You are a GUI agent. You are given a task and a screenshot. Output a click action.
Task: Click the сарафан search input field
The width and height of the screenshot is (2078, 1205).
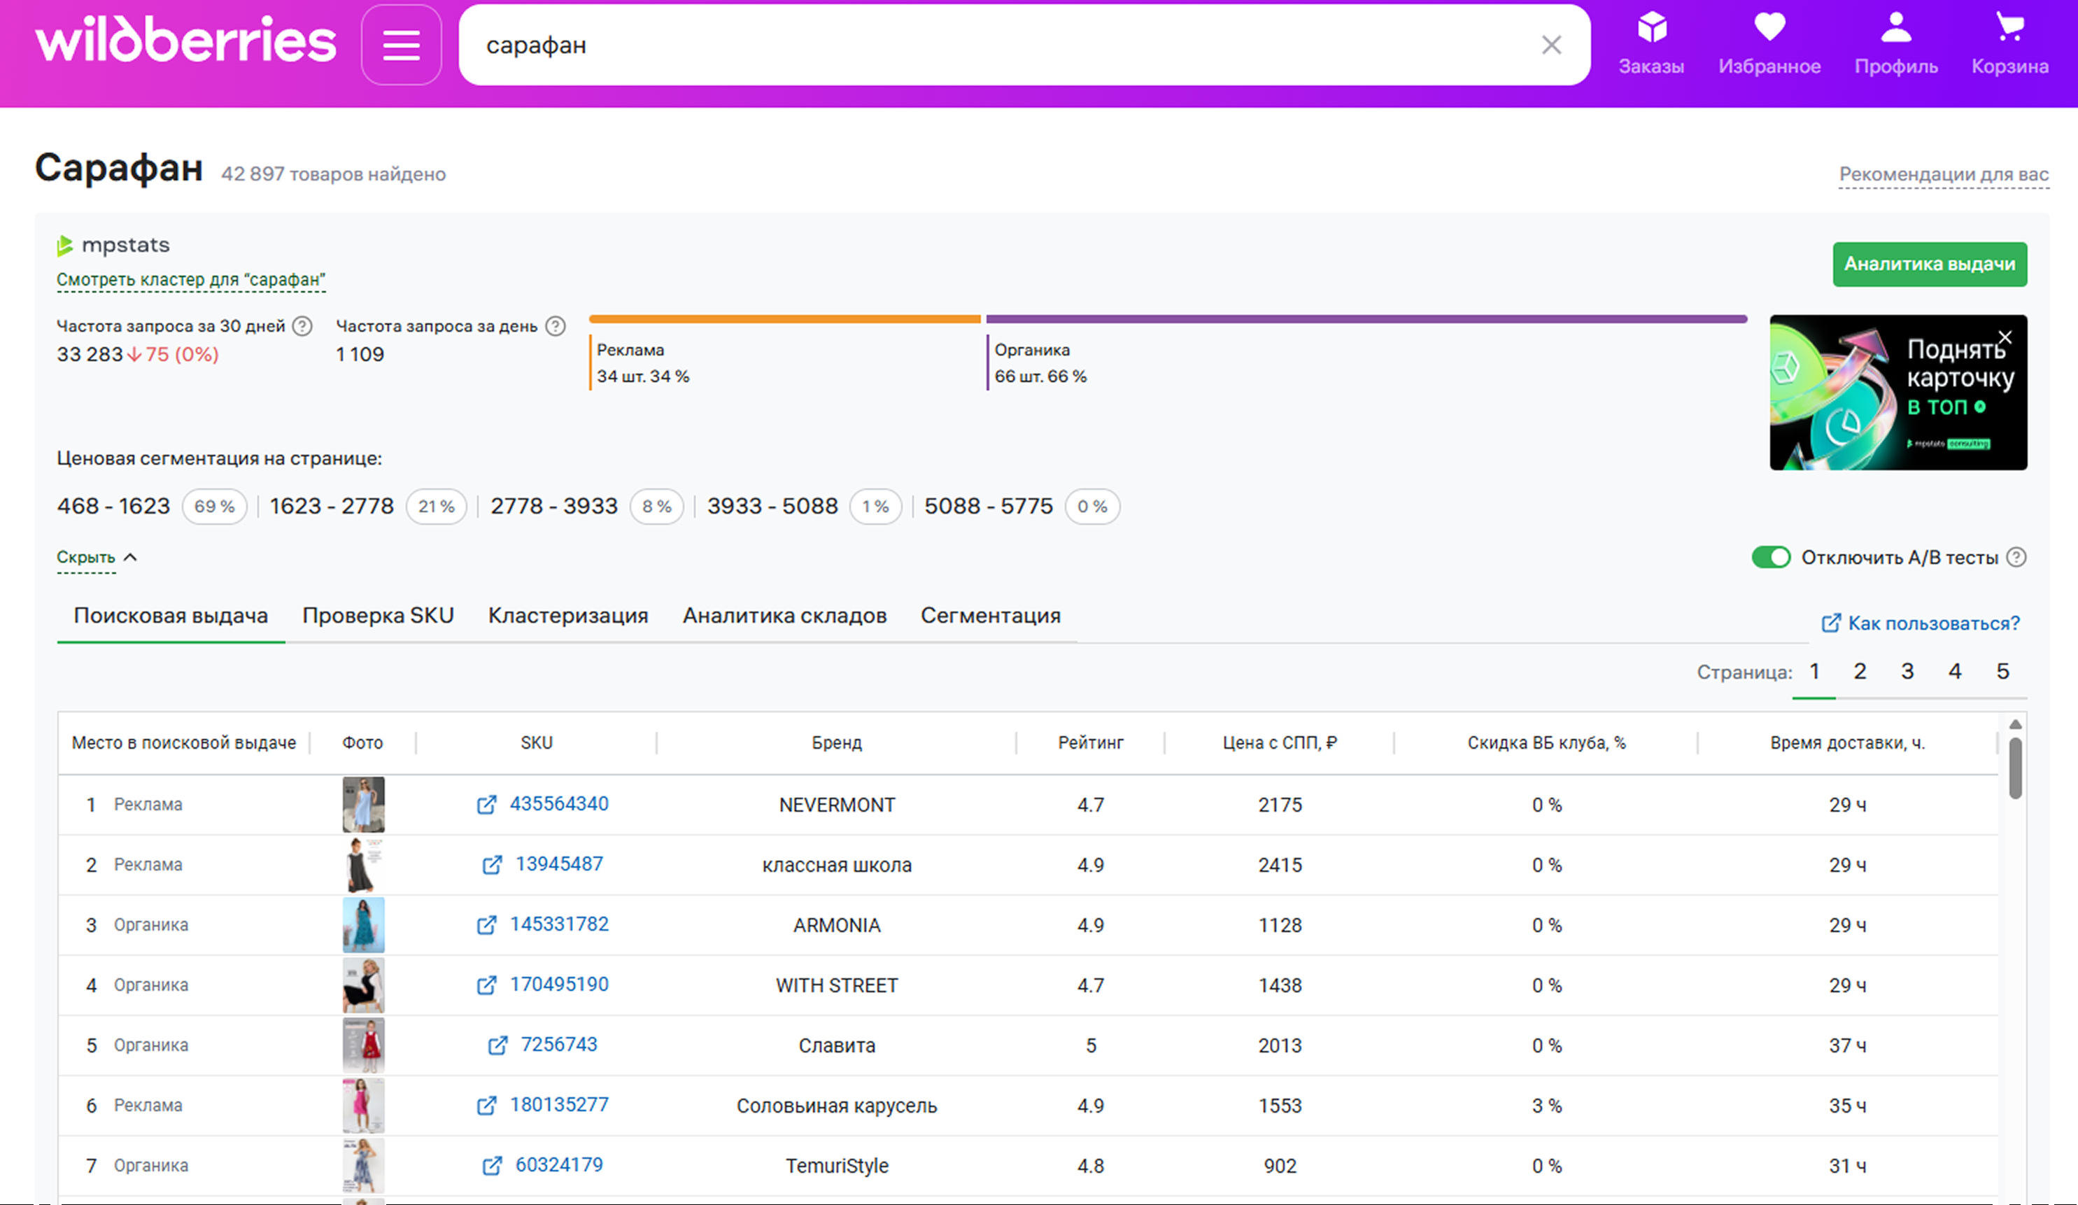pyautogui.click(x=989, y=45)
